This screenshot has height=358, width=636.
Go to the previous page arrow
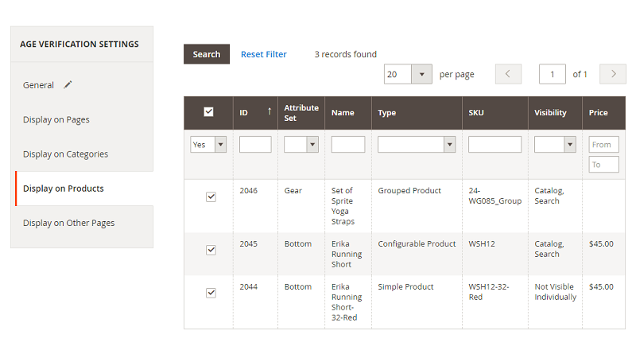(x=508, y=74)
